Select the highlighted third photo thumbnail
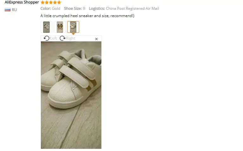Image resolution: width=243 pixels, height=151 pixels. click(73, 27)
